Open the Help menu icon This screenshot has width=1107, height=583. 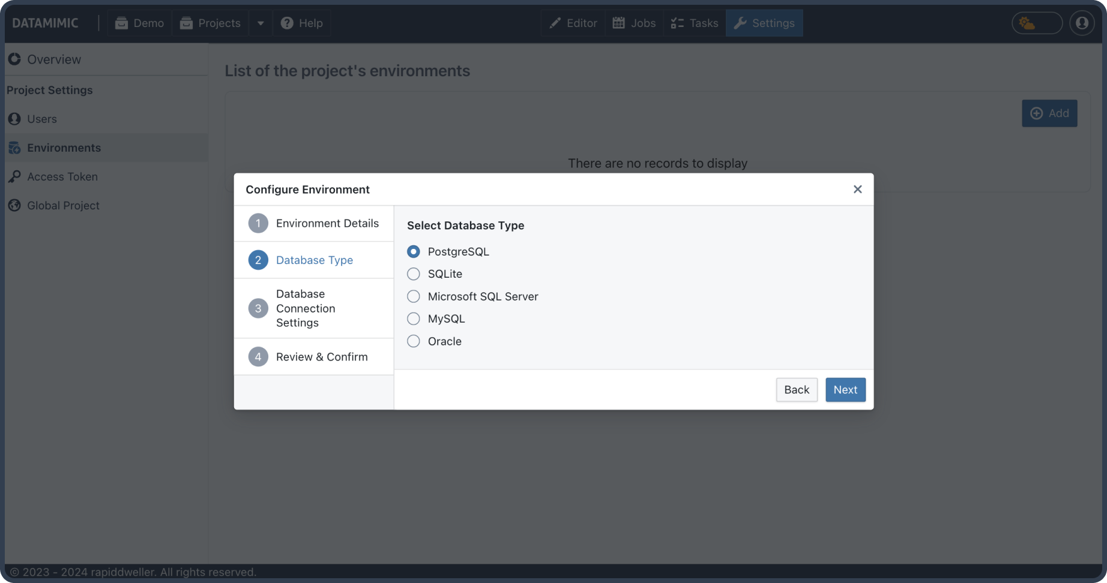(x=287, y=23)
